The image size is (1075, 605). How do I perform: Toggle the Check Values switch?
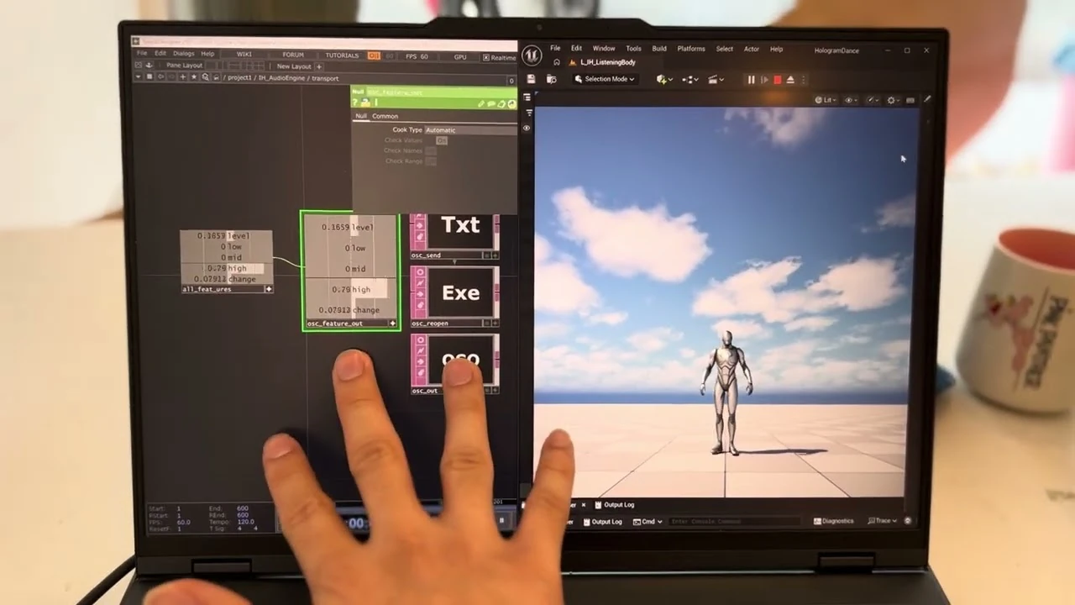442,140
